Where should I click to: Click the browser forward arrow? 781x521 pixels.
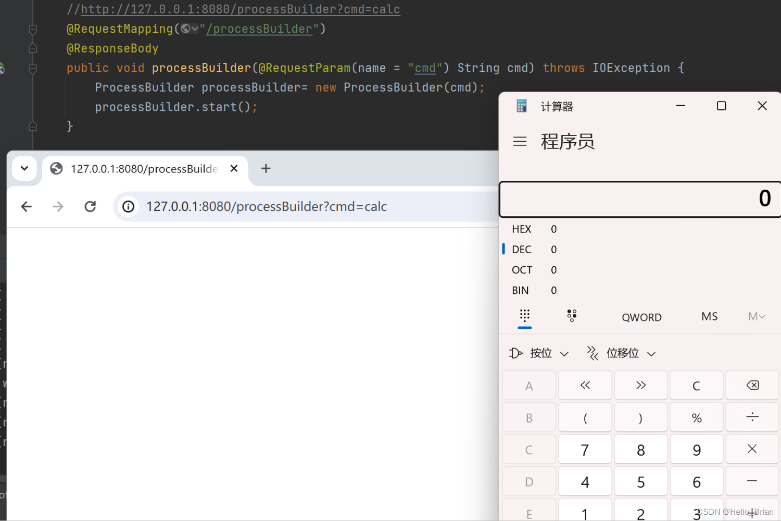(58, 207)
